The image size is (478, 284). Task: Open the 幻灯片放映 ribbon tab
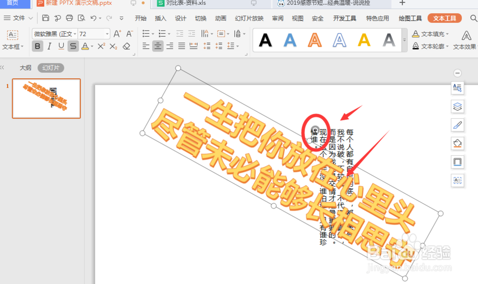(x=249, y=18)
